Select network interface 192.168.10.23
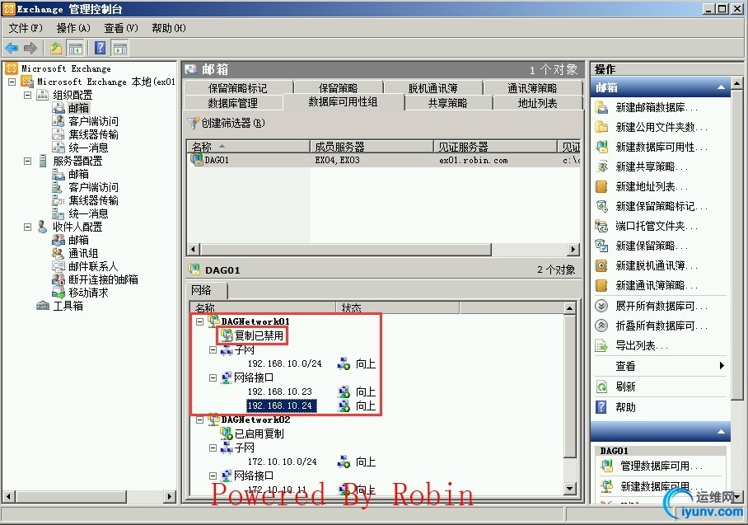This screenshot has height=525, width=748. [x=279, y=391]
